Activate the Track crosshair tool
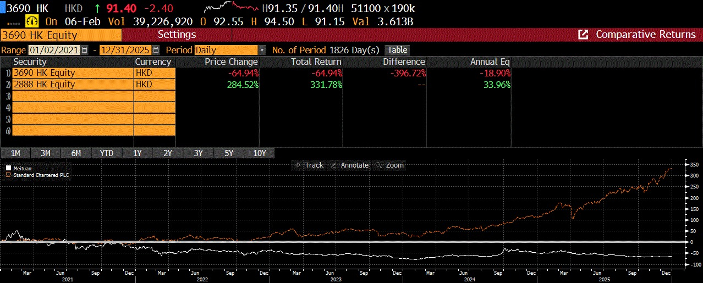Screen dimensions: 703x283 [x=309, y=165]
